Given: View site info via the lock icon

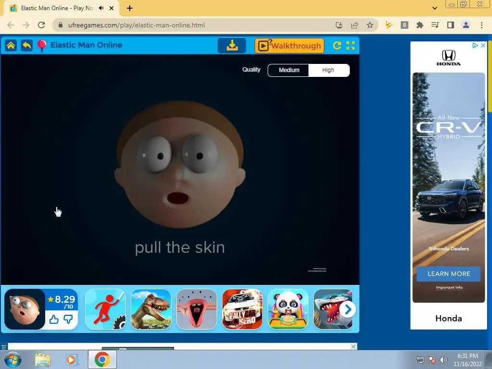Looking at the screenshot, I should [61, 25].
